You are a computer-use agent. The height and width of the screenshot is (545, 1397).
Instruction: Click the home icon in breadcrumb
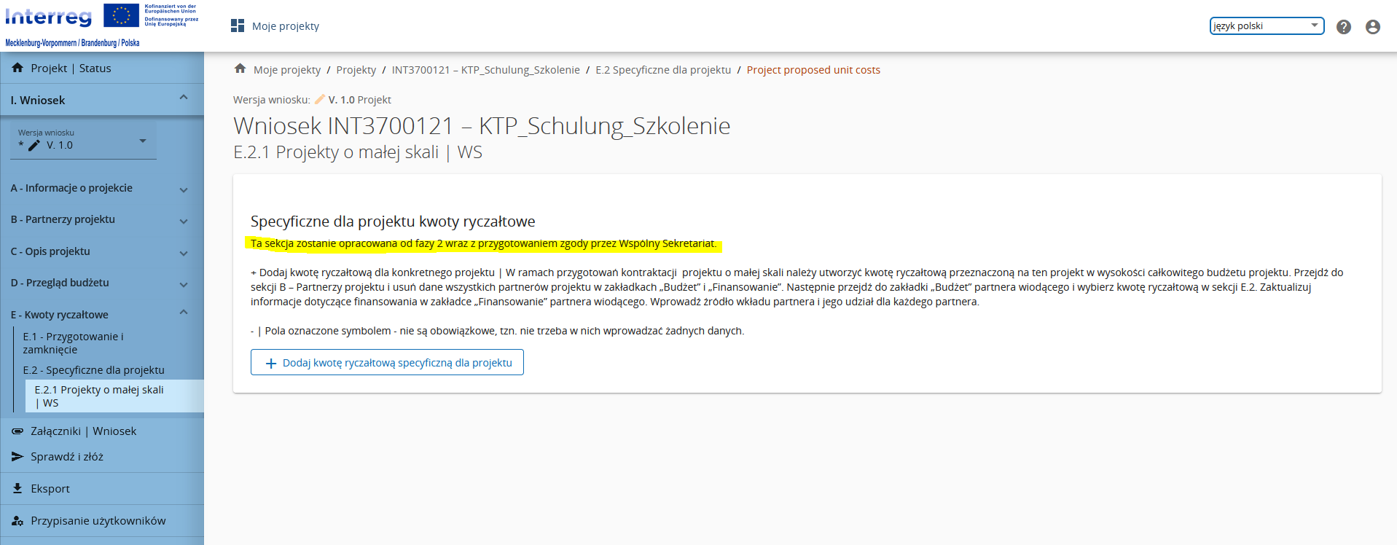pos(240,69)
